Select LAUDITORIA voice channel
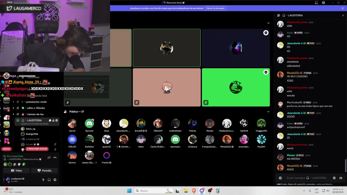Screen dimensions: 347x195 [34, 120]
